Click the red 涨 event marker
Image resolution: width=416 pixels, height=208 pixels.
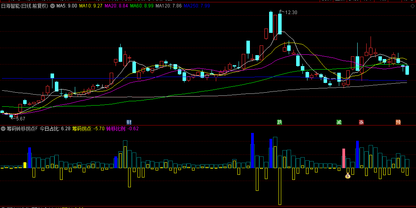[x=361, y=122]
